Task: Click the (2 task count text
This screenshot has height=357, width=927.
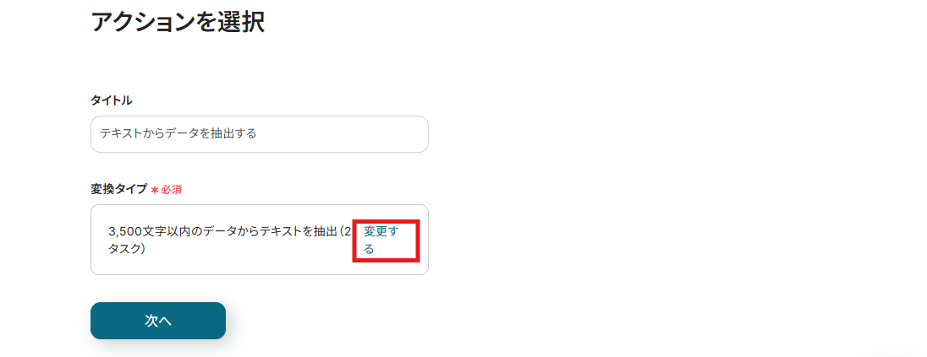Action: coord(345,231)
